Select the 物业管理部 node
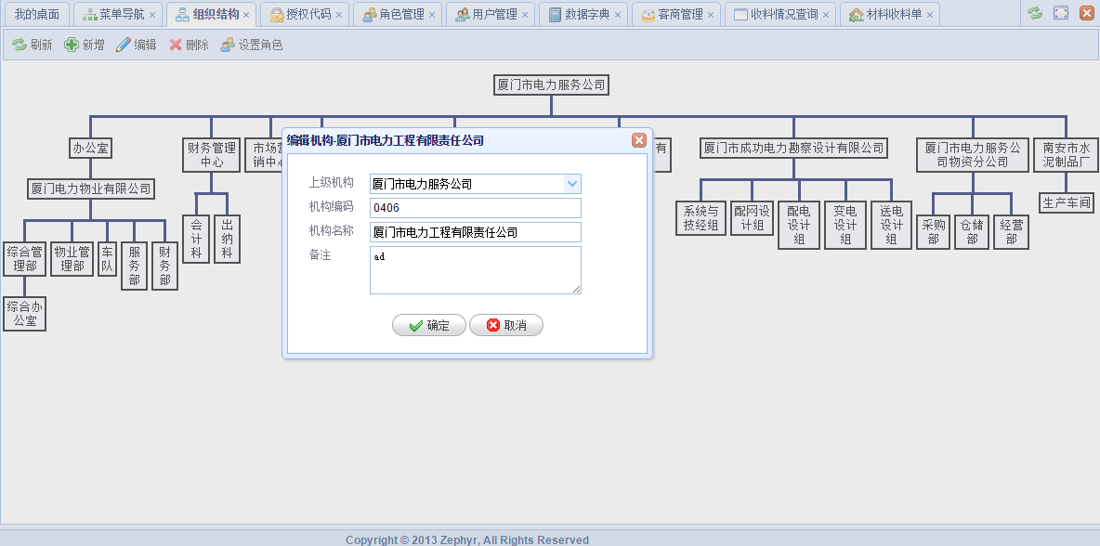The image size is (1100, 546). (72, 259)
